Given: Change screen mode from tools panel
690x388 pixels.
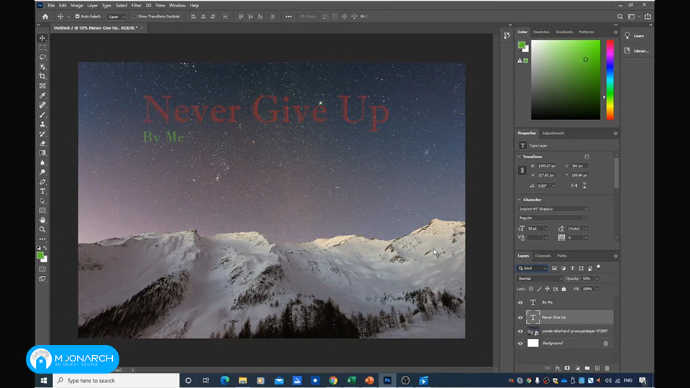Looking at the screenshot, I should (42, 279).
